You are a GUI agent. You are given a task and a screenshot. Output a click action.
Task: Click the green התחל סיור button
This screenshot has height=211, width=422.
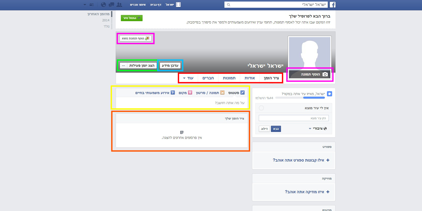[x=132, y=18]
